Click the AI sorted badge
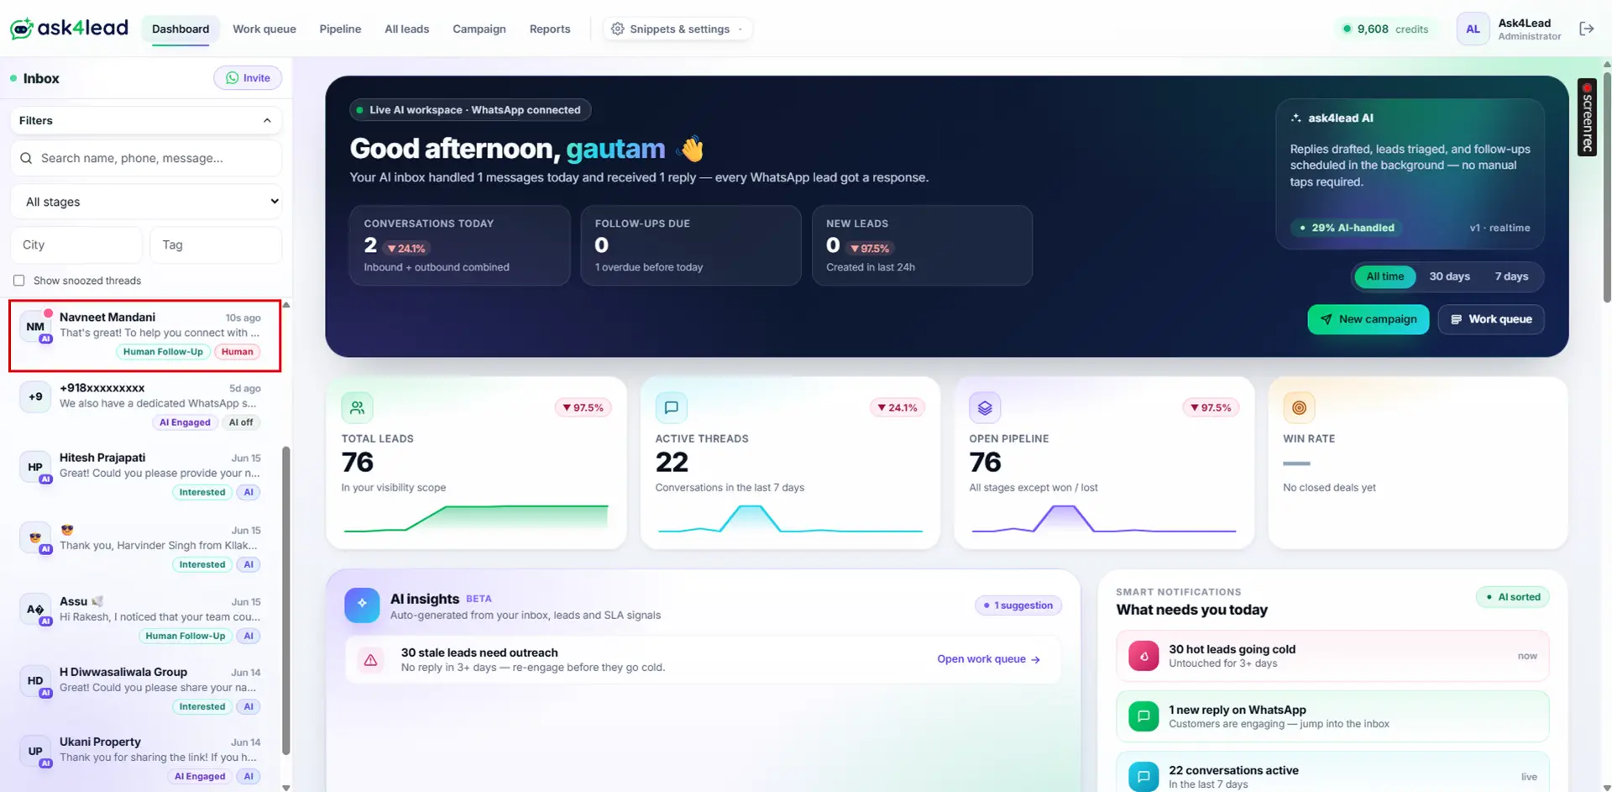 click(1513, 597)
